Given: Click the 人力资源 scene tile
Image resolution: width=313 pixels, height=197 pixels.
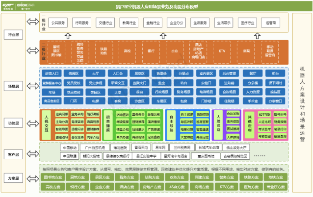Looking at the screenshot, I should pyautogui.click(x=253, y=92).
